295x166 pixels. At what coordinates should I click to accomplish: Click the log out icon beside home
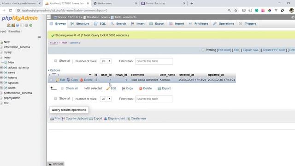(x=13, y=25)
